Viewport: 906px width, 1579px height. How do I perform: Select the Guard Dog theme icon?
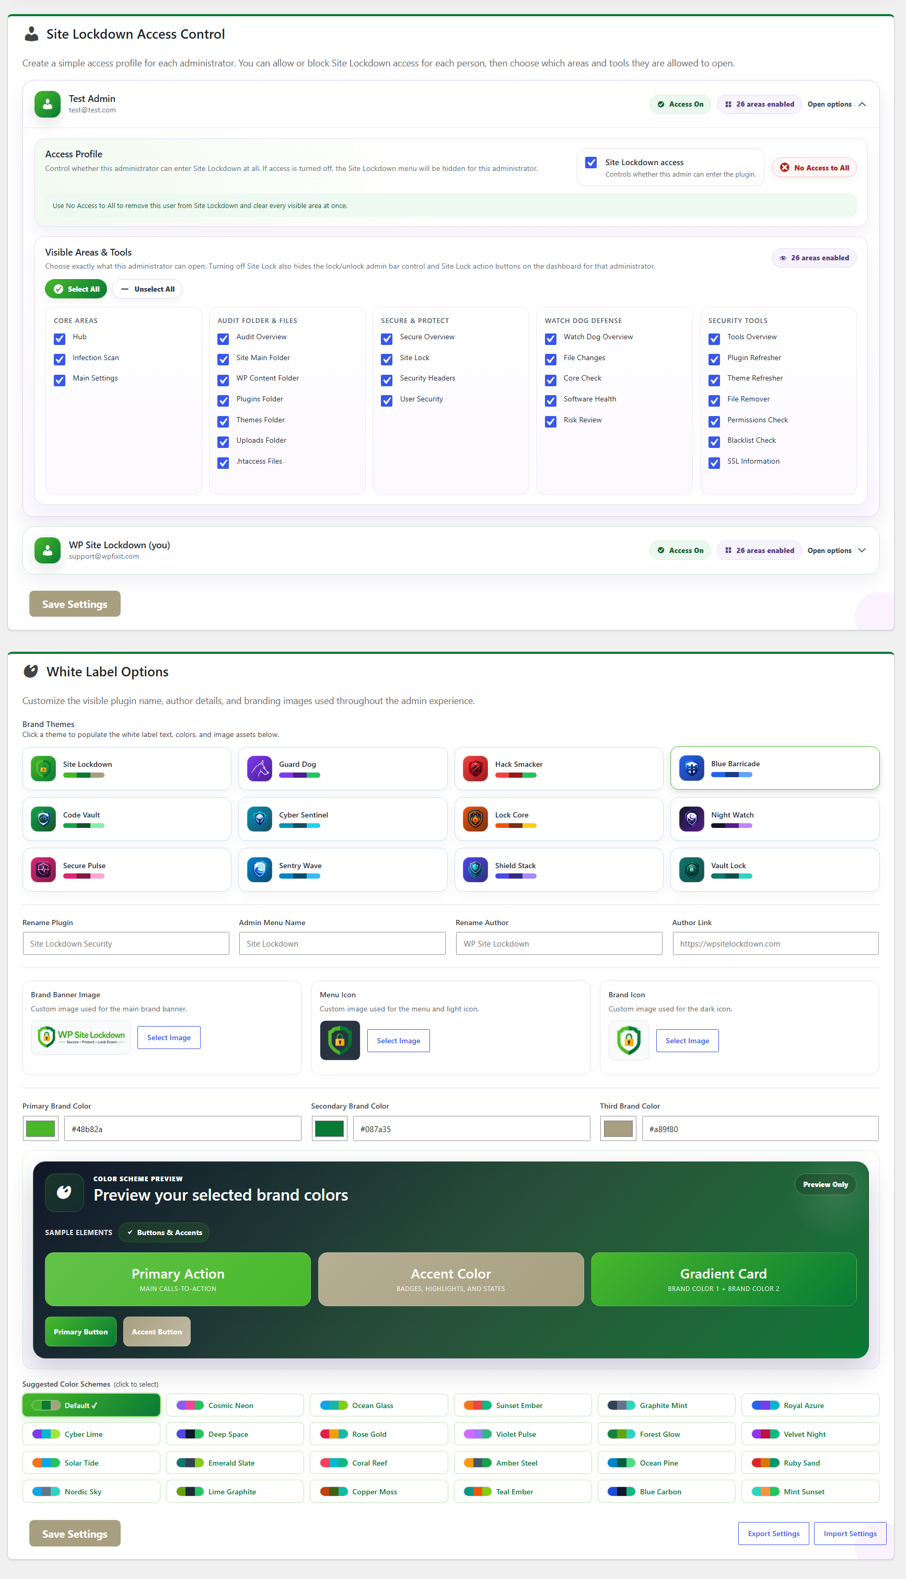pyautogui.click(x=260, y=769)
